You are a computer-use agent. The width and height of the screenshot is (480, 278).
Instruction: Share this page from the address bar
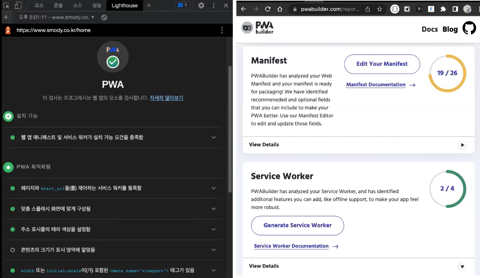[x=368, y=9]
